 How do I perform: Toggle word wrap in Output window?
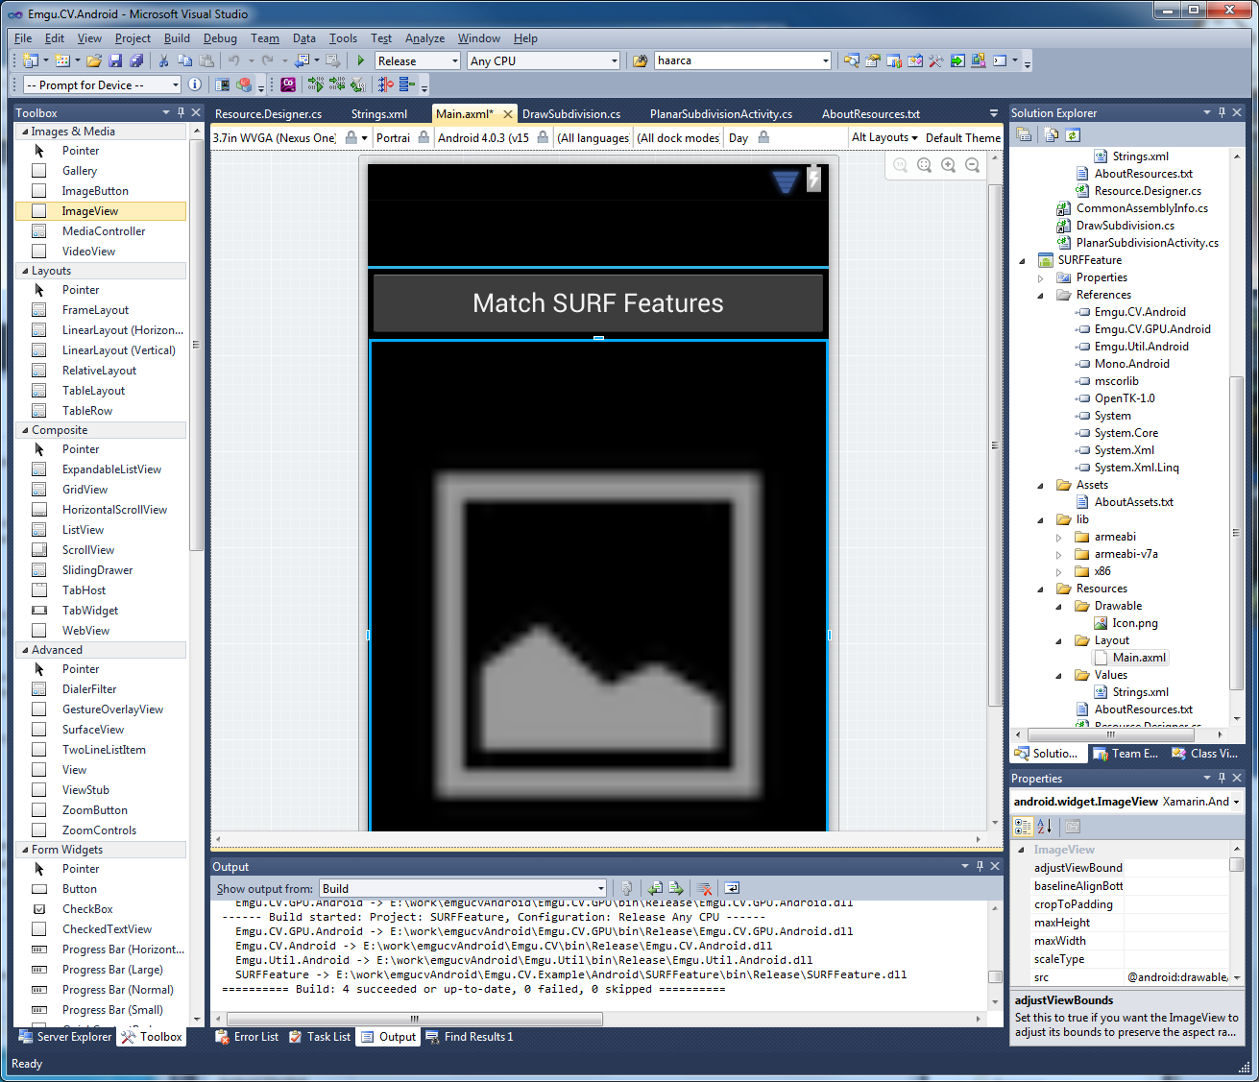pos(731,888)
